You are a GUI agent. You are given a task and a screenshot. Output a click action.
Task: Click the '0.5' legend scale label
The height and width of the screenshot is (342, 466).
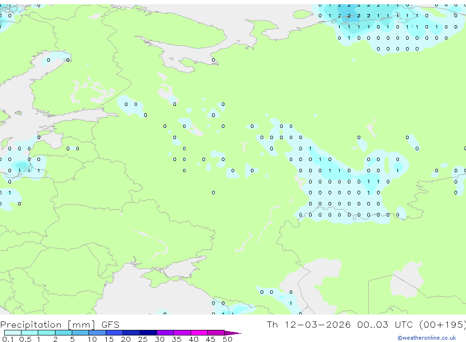[x=25, y=339]
